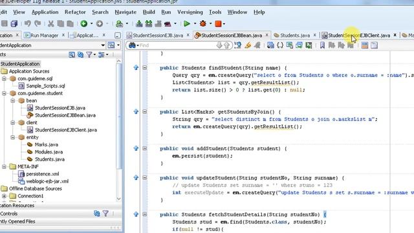Click the gray Forward navigation icon
Viewport: 414px width, 233px height.
pos(100,24)
